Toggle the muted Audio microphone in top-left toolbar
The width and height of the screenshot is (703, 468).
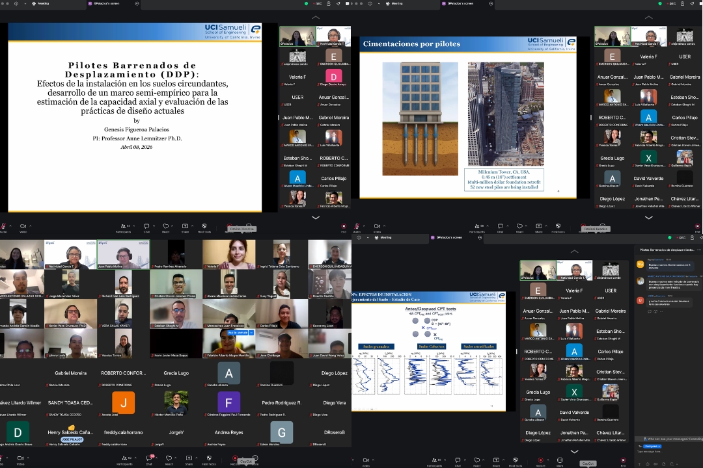click(x=3, y=227)
